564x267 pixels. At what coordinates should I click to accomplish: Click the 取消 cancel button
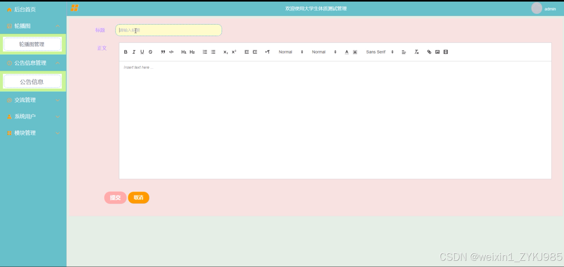139,197
